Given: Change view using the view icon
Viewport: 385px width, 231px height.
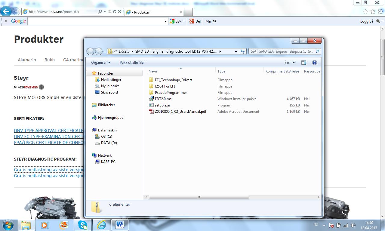Looking at the screenshot, I should tap(287, 63).
